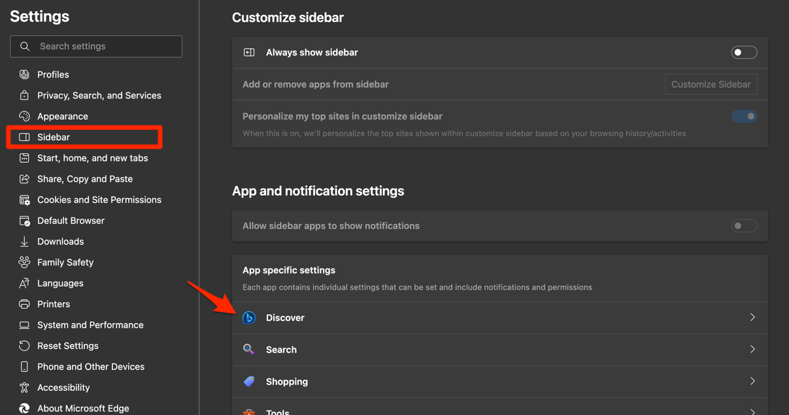Click the sidebar icon next to Always show sidebar

click(x=249, y=52)
